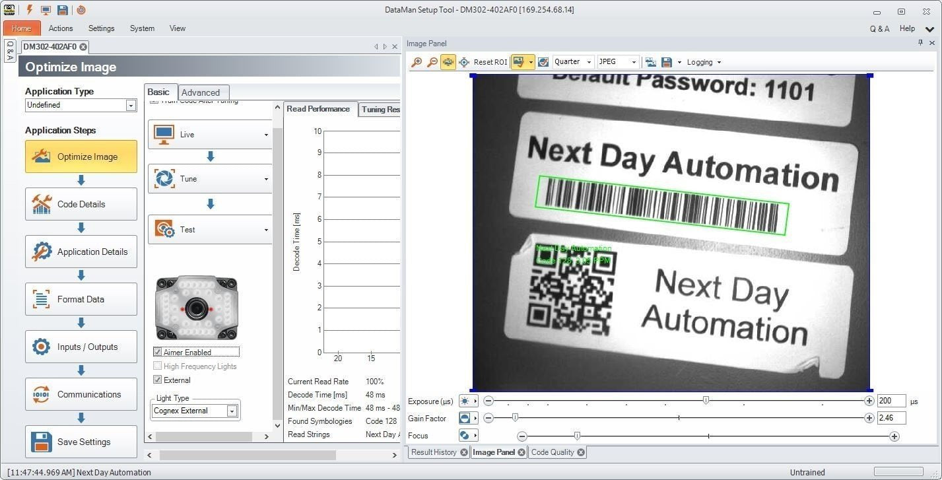Open the System menu
Screen dimensions: 942x480
pos(142,28)
